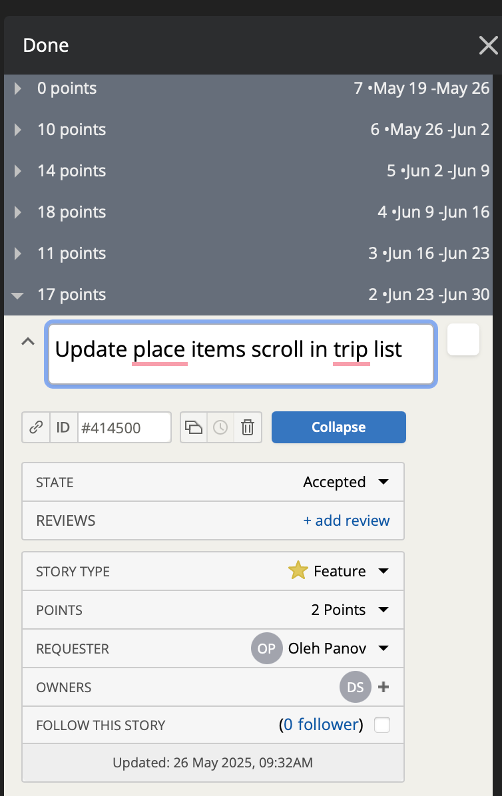
Task: Select story checkbox beside the title
Action: [463, 339]
